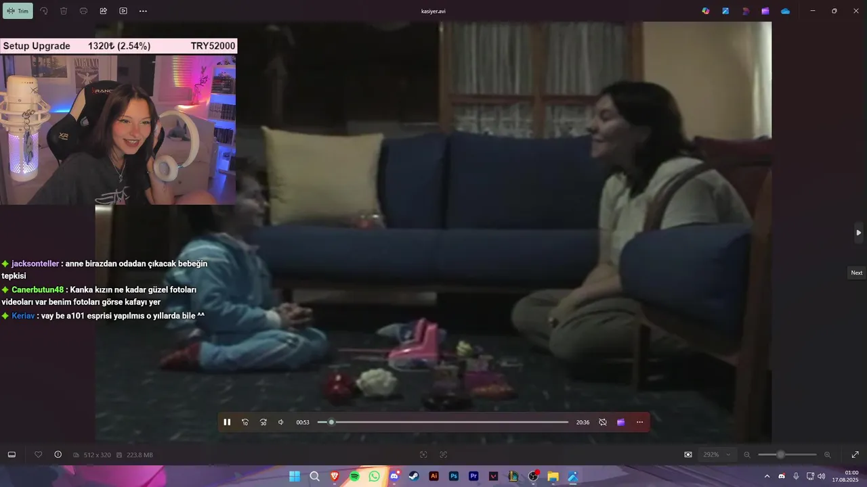
Task: Click the fit-to-window icon near zoom
Action: (688, 455)
